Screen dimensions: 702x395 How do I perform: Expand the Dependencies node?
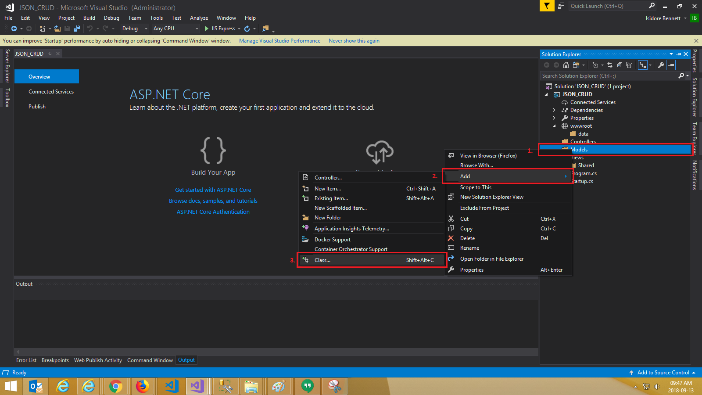click(554, 110)
